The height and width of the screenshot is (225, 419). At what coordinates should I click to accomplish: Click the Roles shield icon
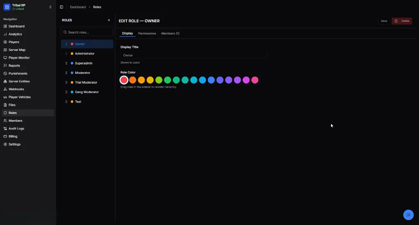(x=5, y=113)
